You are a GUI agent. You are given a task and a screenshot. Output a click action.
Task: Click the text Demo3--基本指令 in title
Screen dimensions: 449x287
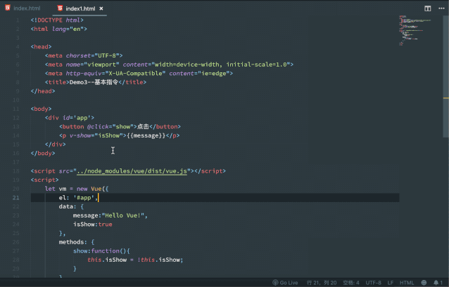tap(94, 82)
